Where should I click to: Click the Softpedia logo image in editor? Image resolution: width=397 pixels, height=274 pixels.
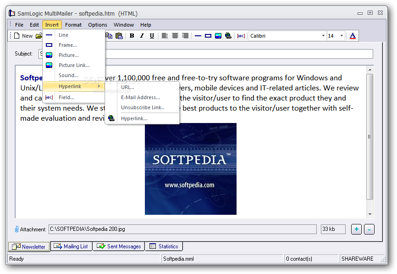click(191, 169)
